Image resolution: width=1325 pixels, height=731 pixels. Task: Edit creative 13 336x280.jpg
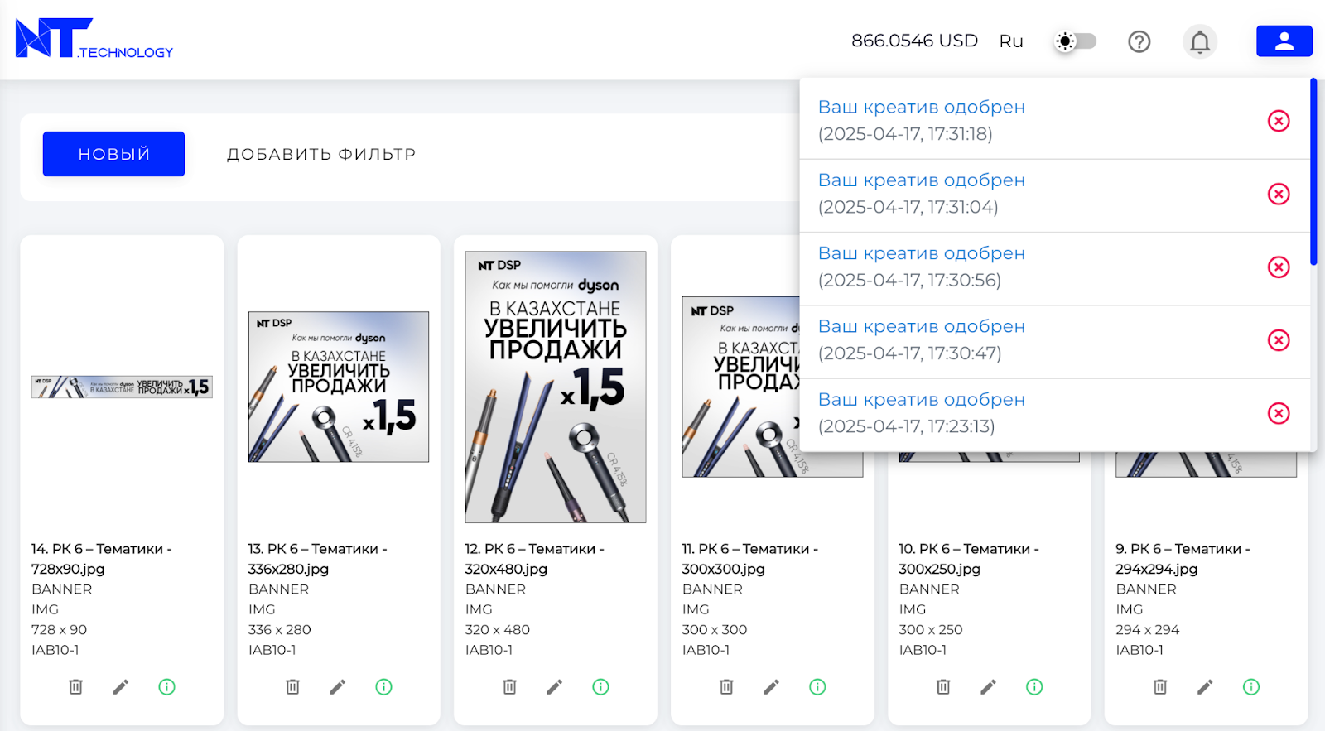(x=338, y=686)
